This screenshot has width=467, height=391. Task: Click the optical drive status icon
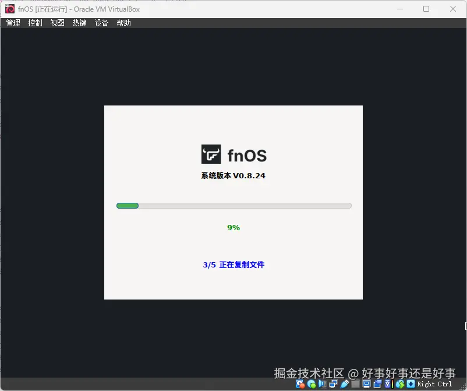tap(312, 384)
